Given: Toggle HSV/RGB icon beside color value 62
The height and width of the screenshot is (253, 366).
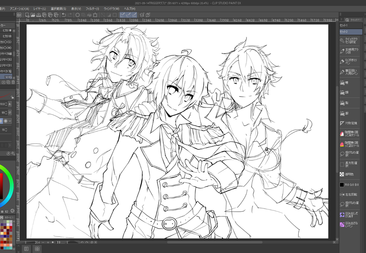Looking at the screenshot, I should tap(12, 211).
